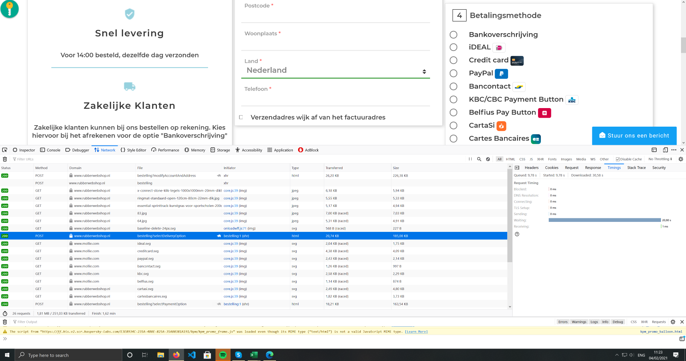Check 'Verzendadres wijk af van het factuuradres' box

coord(241,117)
